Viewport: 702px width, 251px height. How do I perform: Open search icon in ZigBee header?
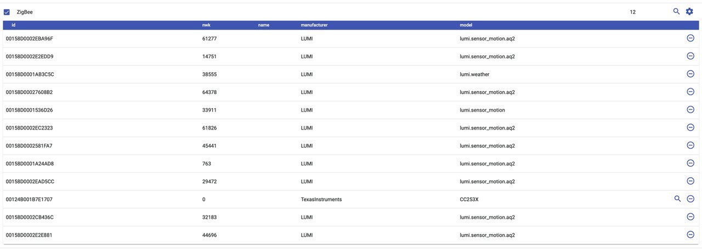point(677,11)
